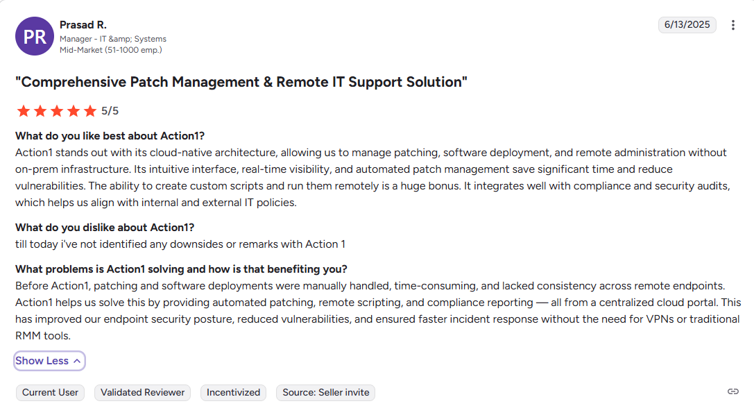Image resolution: width=754 pixels, height=415 pixels.
Task: Click heading What do you dislike about Action1
Action: (x=105, y=228)
